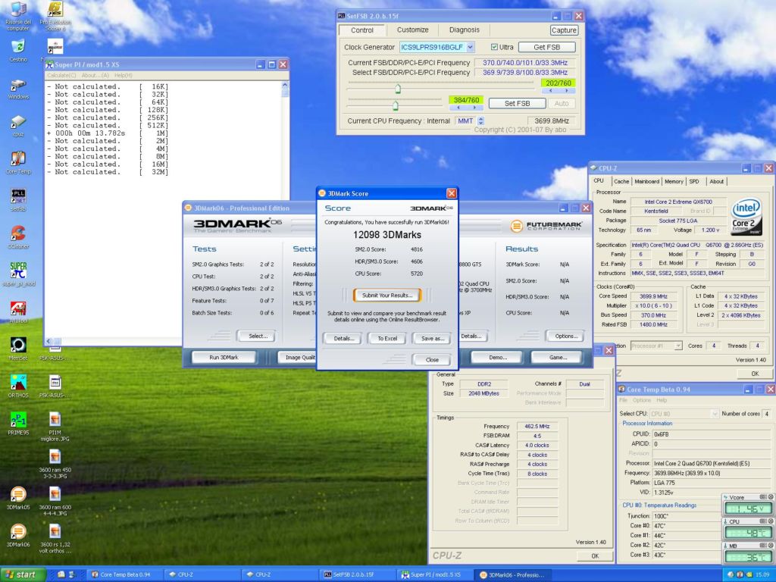Click the 12098 3DMarks score text
The width and height of the screenshot is (776, 582).
click(x=387, y=235)
